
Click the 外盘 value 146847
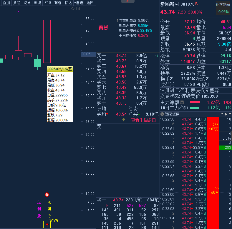[x=188, y=61]
